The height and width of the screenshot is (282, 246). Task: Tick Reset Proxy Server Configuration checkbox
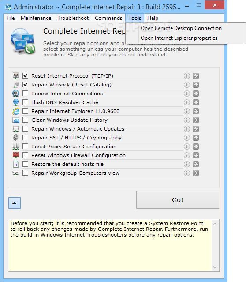click(x=25, y=146)
